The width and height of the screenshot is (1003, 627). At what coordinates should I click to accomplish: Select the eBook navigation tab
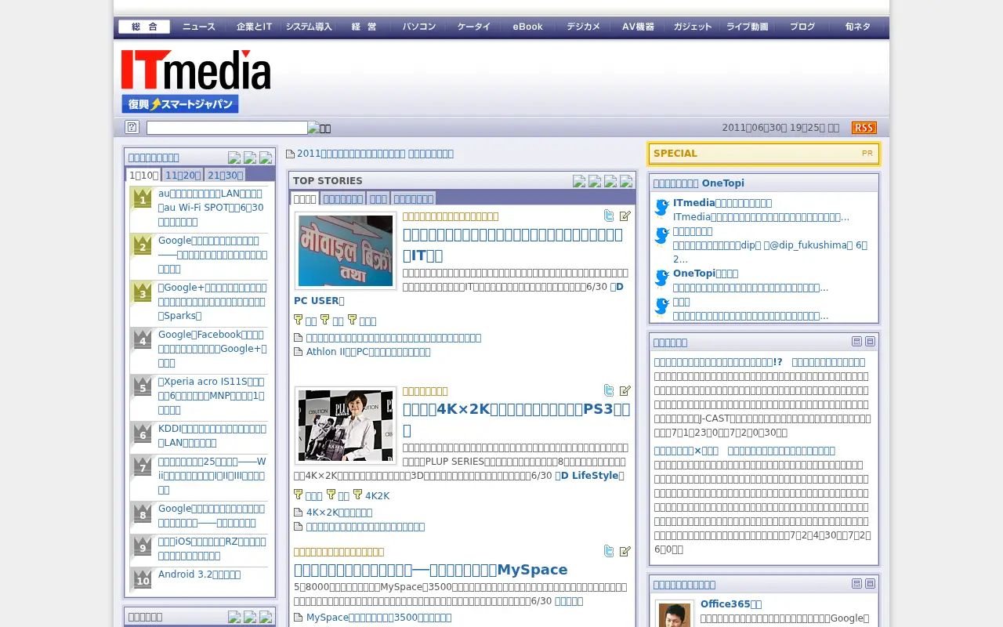tap(528, 27)
